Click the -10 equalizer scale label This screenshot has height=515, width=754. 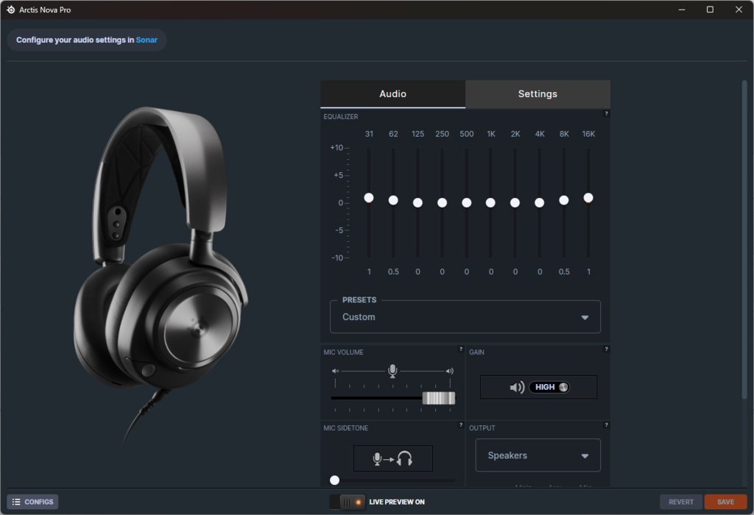[x=337, y=258]
